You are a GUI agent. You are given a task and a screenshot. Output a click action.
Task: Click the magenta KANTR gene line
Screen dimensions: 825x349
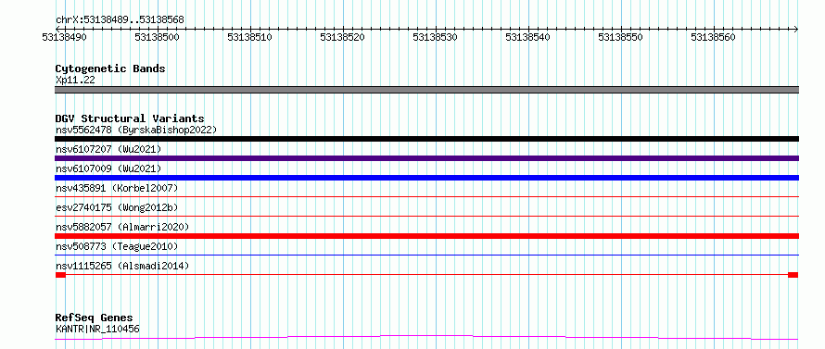tap(426, 337)
